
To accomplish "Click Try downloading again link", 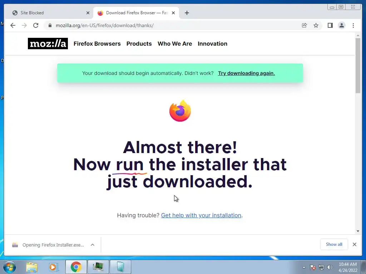I will coord(246,73).
